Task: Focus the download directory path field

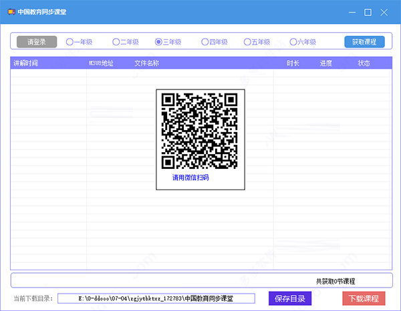Action: tap(156, 298)
